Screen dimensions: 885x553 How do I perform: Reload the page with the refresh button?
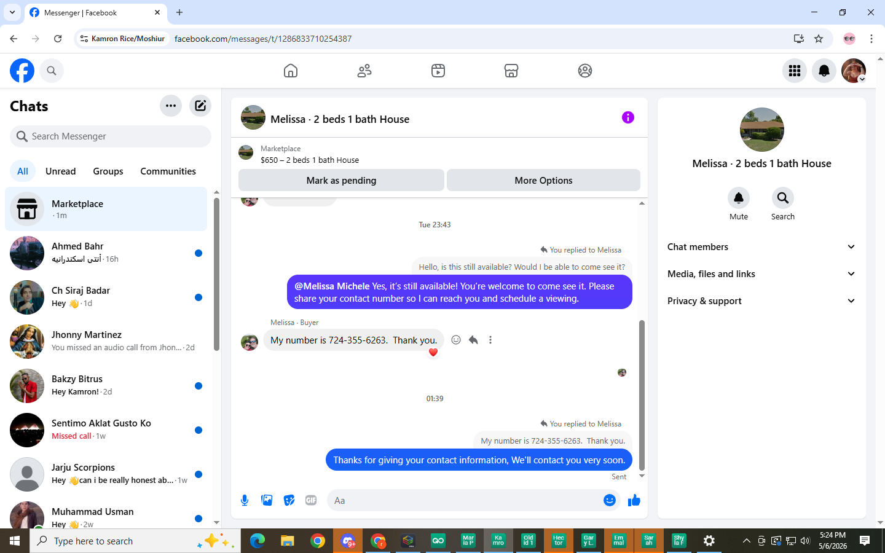click(58, 39)
